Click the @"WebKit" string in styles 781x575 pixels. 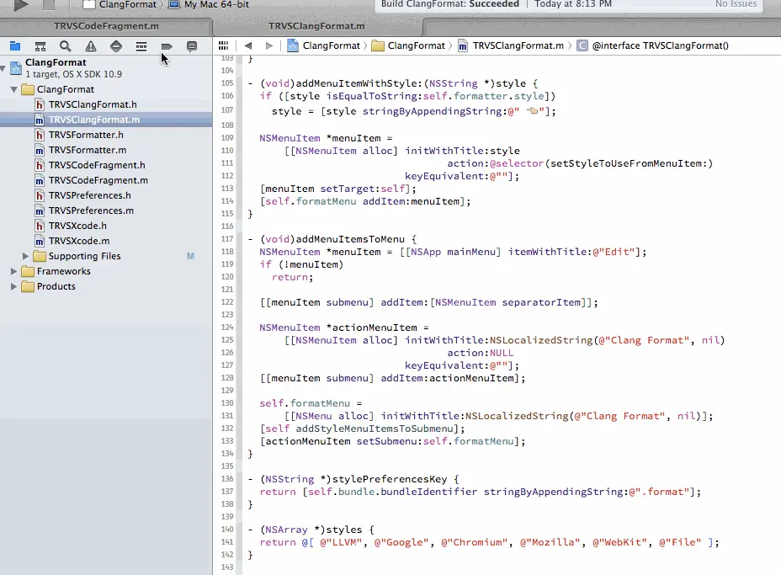619,542
